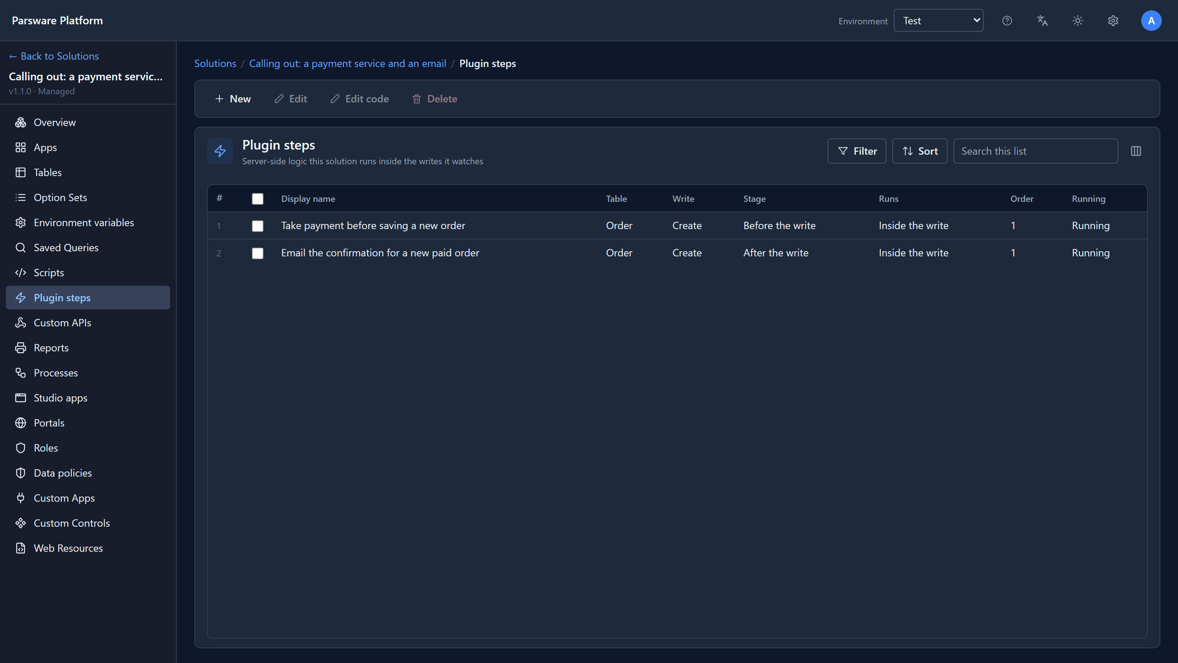1178x663 pixels.
Task: Tick the select-all header checkbox
Action: [257, 199]
